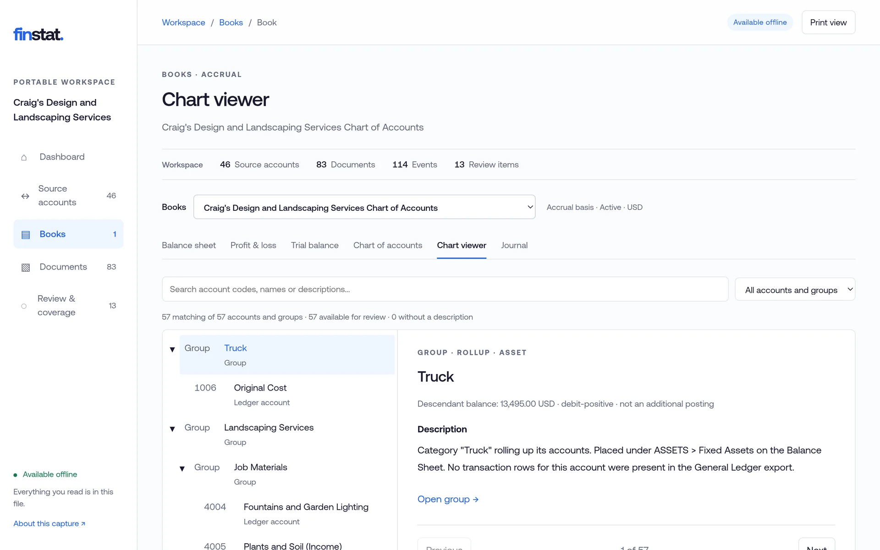Switch to the Journal tab
The width and height of the screenshot is (880, 550).
[x=514, y=245]
